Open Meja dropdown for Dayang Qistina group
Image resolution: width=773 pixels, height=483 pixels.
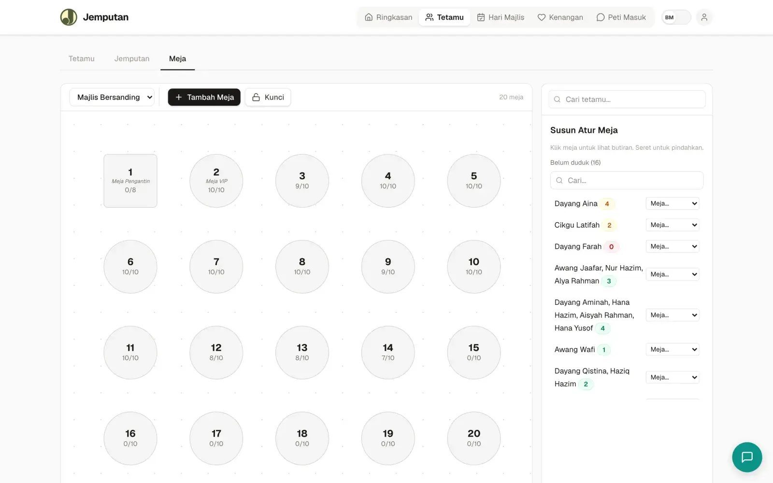pos(673,377)
